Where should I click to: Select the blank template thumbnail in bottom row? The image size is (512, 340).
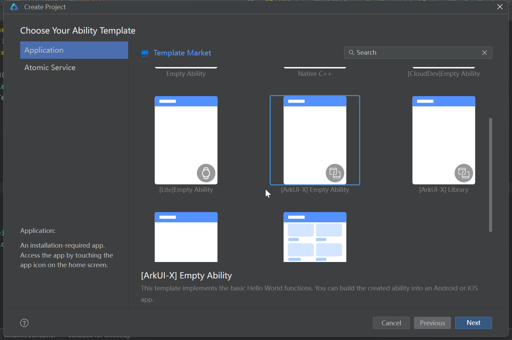click(x=186, y=237)
